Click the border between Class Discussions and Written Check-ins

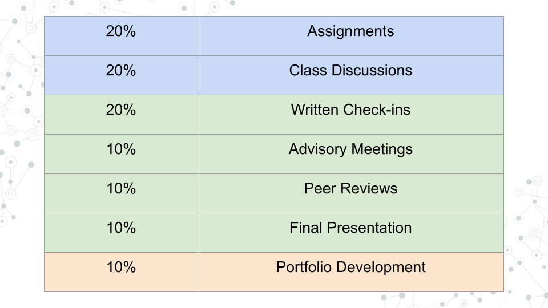pyautogui.click(x=350, y=95)
